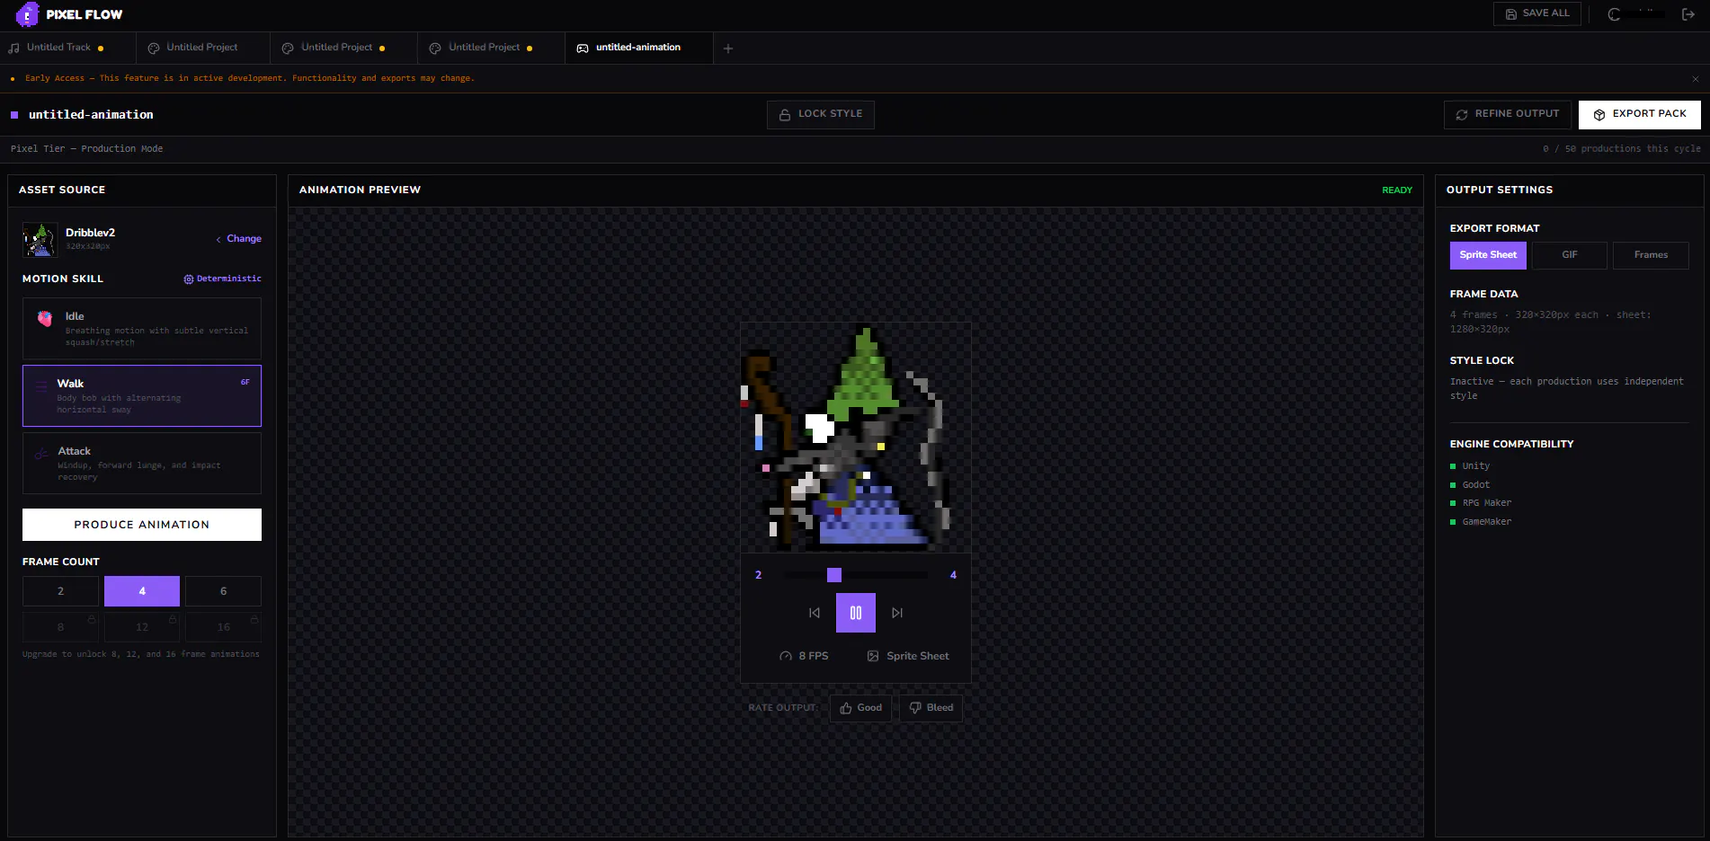Select the Idle motion skill heart icon
Screen dimensions: 1710x841
point(45,318)
